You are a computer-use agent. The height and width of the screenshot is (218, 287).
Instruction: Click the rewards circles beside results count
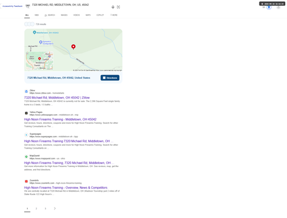[29, 24]
